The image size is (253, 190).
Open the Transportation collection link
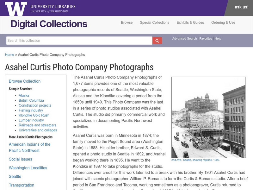click(x=22, y=185)
